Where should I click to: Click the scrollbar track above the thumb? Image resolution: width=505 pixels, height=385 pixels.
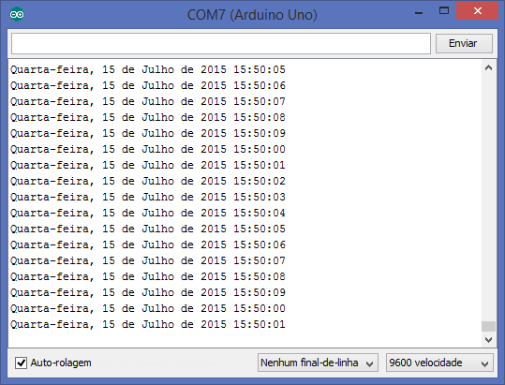[488, 197]
